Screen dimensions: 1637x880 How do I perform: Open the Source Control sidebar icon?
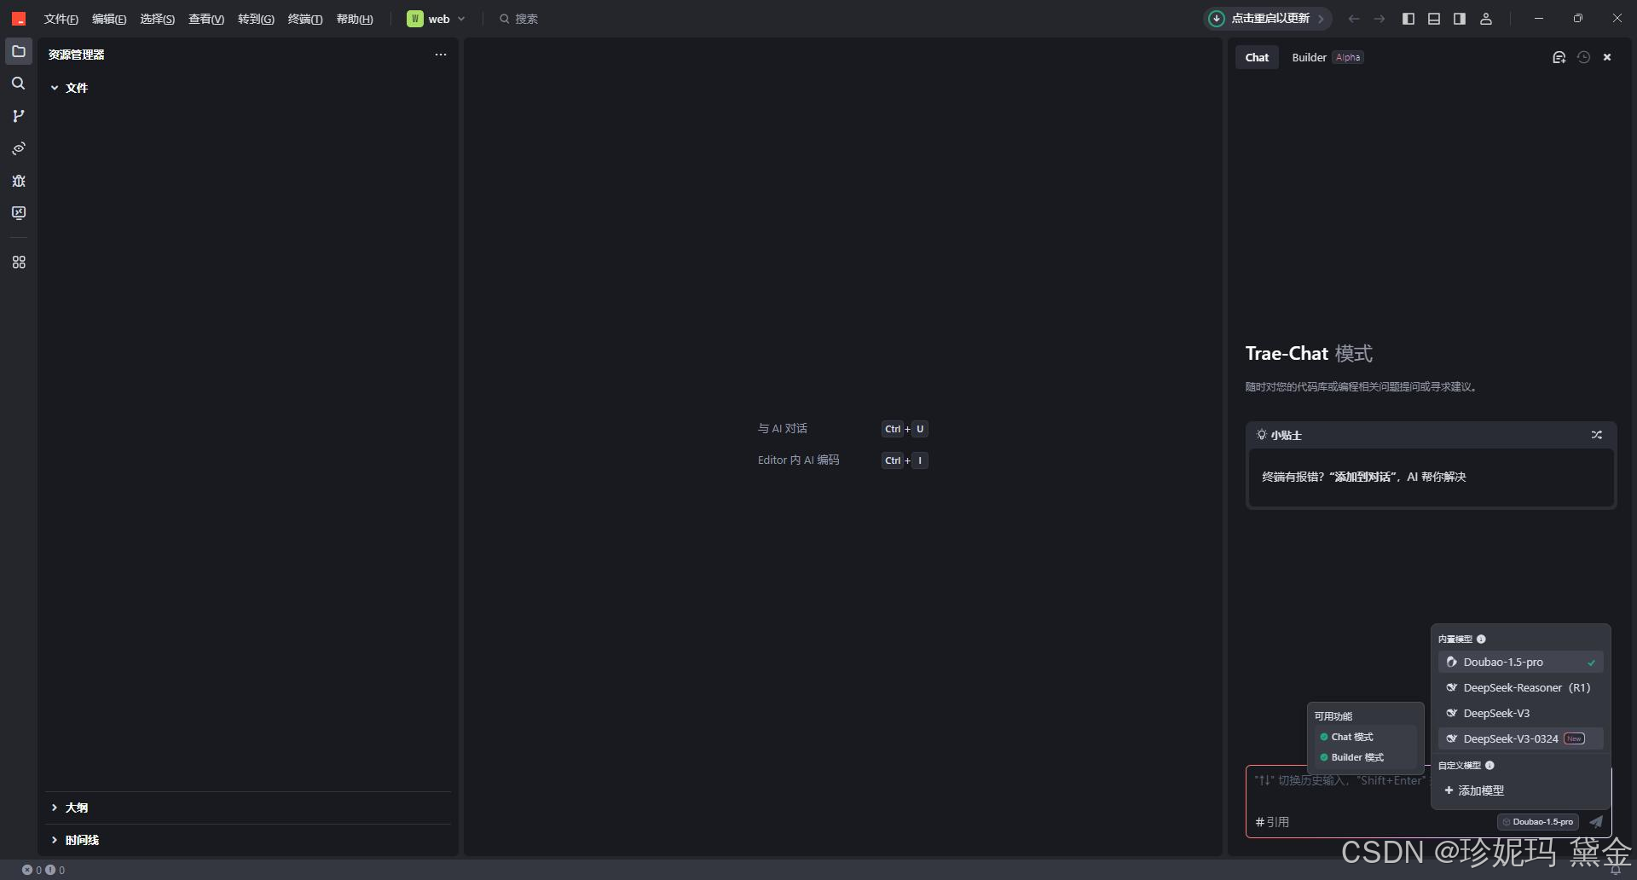pos(19,116)
